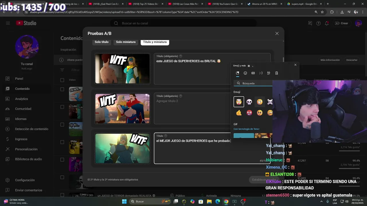Open help icon beside second Título (obligatorio)
Viewport: 367px width, 206px height.
click(180, 96)
